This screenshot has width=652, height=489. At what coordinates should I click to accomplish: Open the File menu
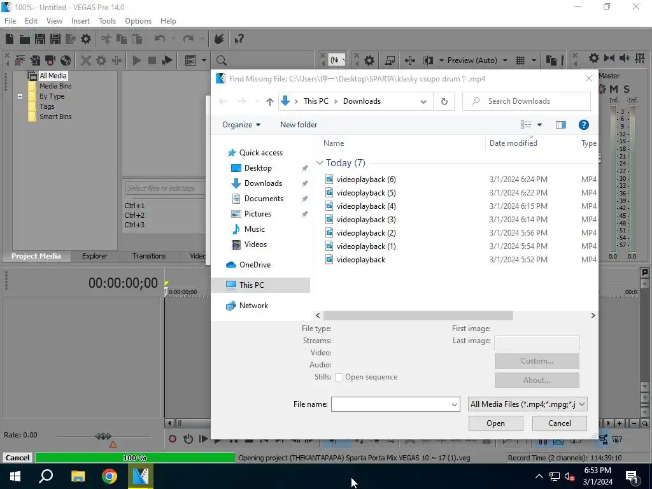(10, 21)
